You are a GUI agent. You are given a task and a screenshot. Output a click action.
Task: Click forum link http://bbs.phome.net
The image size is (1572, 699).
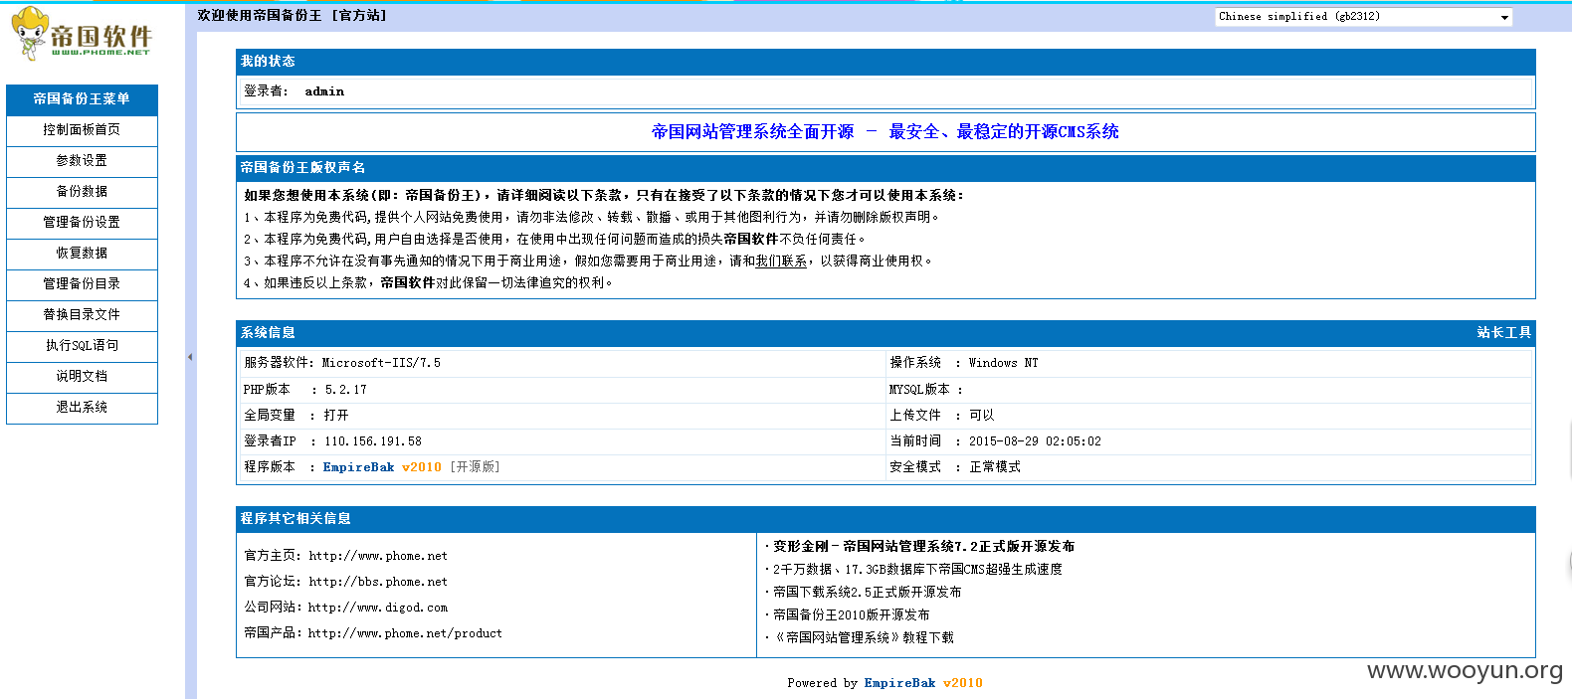click(x=378, y=583)
